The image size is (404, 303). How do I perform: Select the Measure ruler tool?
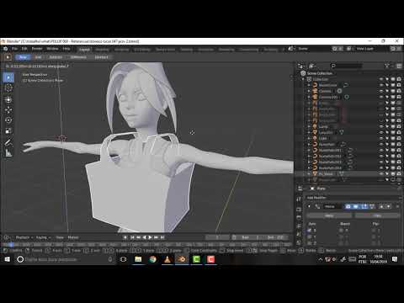click(8, 153)
